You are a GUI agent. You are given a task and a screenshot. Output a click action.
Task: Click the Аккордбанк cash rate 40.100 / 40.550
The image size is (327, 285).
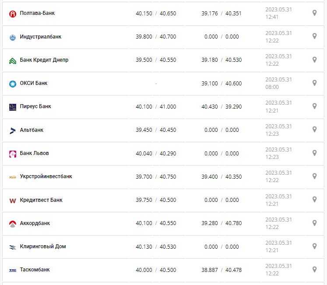pos(156,223)
